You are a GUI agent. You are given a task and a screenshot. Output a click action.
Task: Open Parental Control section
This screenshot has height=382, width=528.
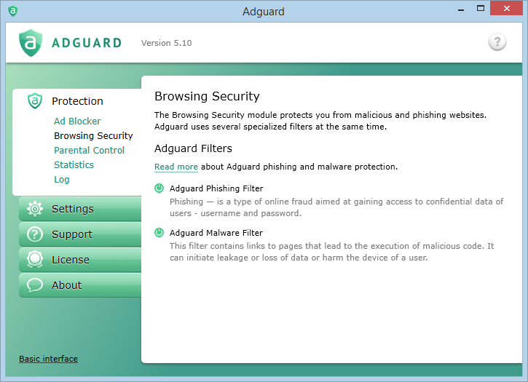click(x=89, y=150)
